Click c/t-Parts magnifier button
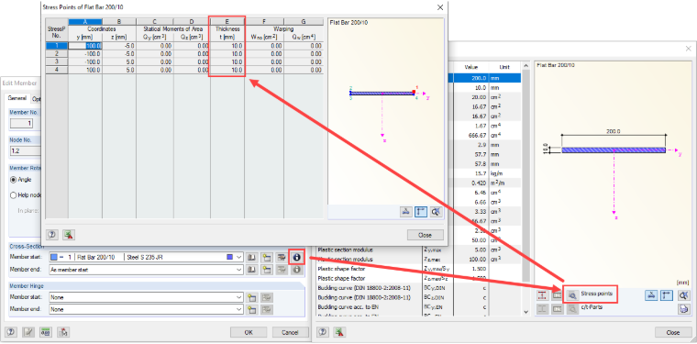 click(x=572, y=308)
